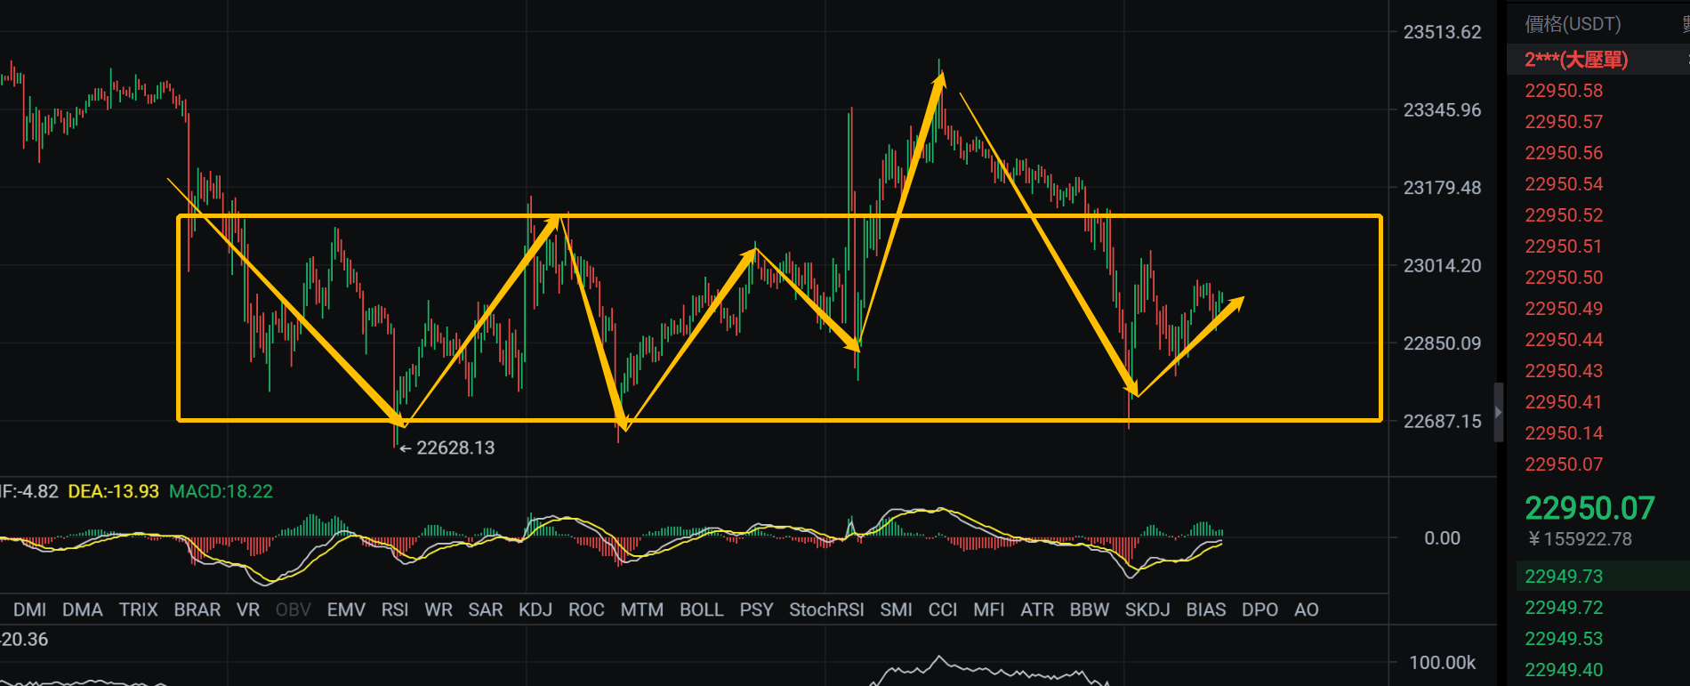The height and width of the screenshot is (686, 1690).
Task: Choose the ATR indicator
Action: click(x=1036, y=609)
